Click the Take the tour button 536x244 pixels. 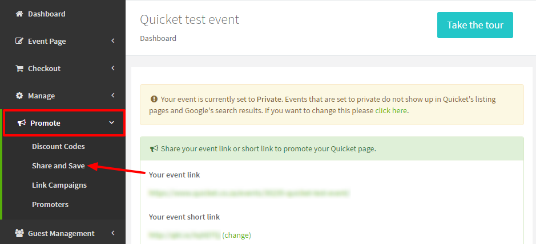[475, 25]
